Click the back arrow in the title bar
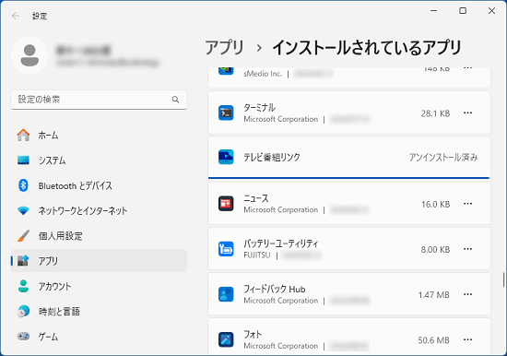507x356 pixels. pyautogui.click(x=15, y=16)
